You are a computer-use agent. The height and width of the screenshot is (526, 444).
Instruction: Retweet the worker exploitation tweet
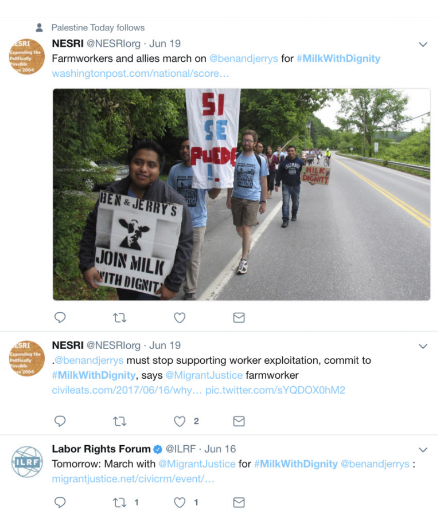click(119, 421)
